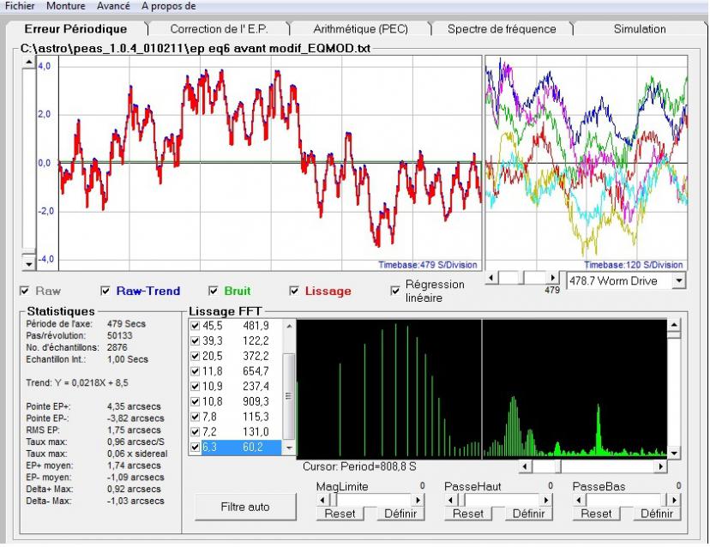Click the Filtre auto button
Screen dimensions: 710x547
tap(245, 507)
